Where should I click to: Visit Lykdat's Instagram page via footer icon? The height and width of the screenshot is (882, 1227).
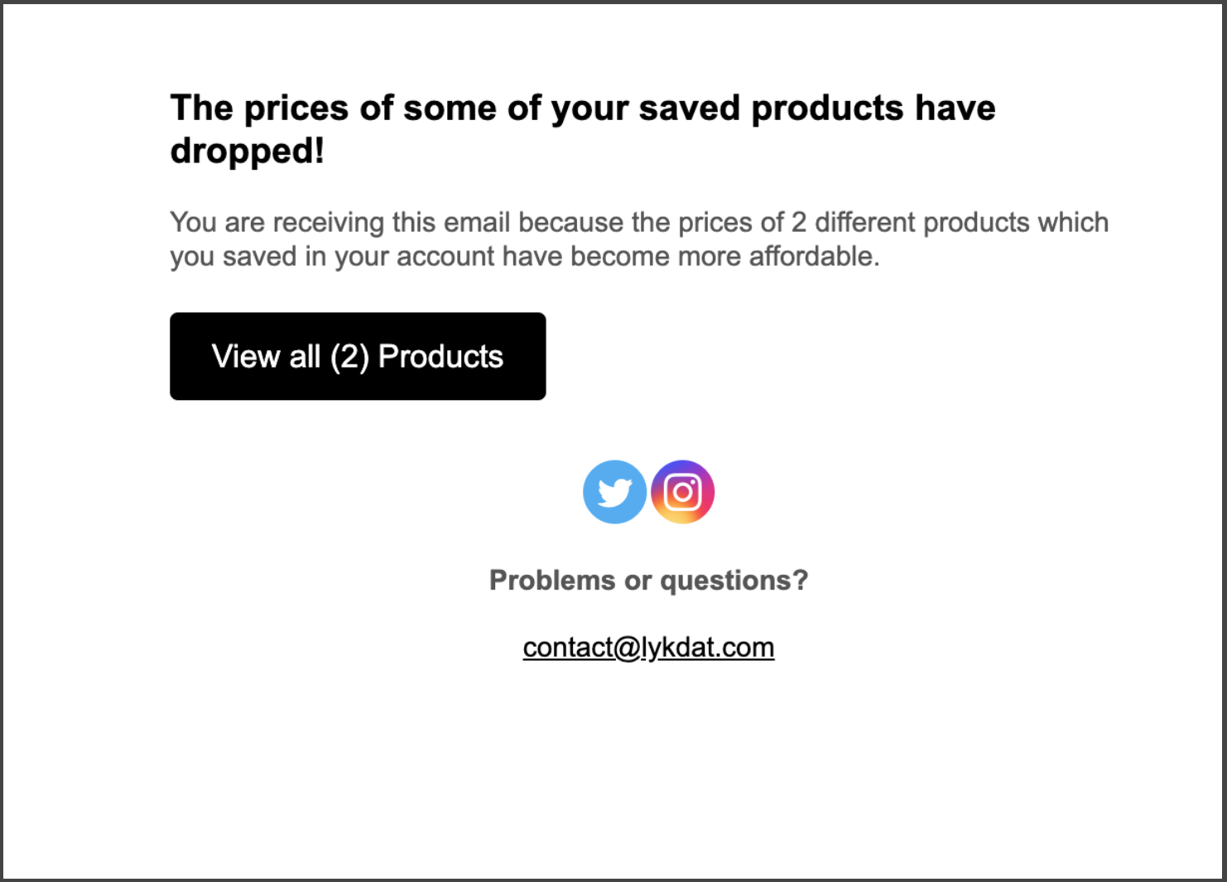(x=682, y=492)
